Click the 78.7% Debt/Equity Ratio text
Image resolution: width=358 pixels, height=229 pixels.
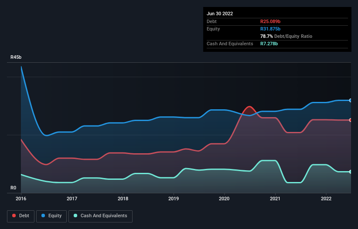point(286,36)
